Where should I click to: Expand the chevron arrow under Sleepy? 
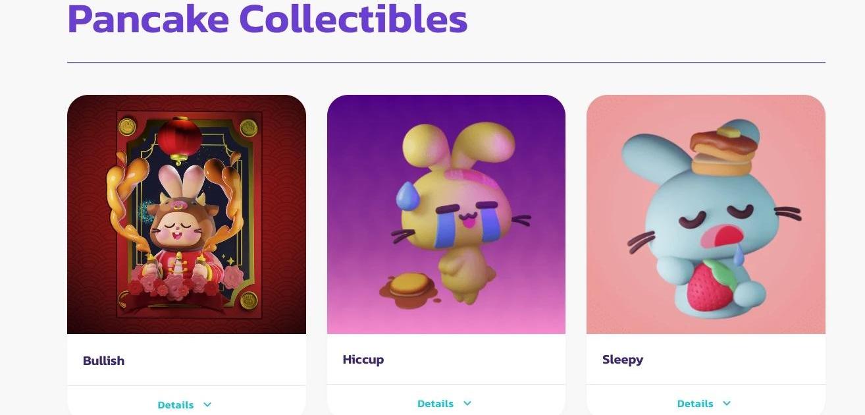(727, 403)
